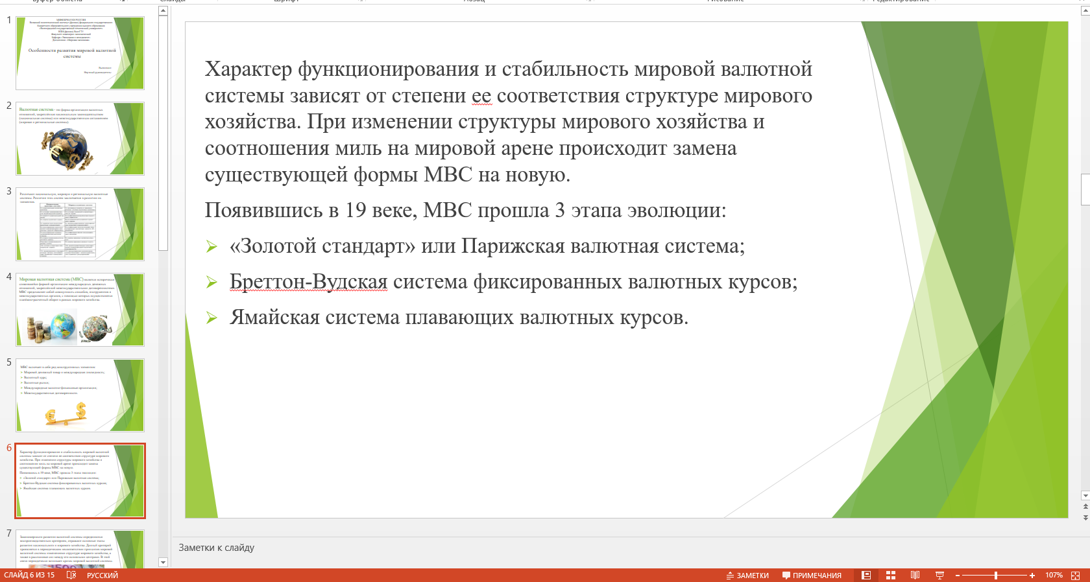Click line starting 'хозяйства. При изменении'
The height and width of the screenshot is (582, 1090).
[x=485, y=122]
